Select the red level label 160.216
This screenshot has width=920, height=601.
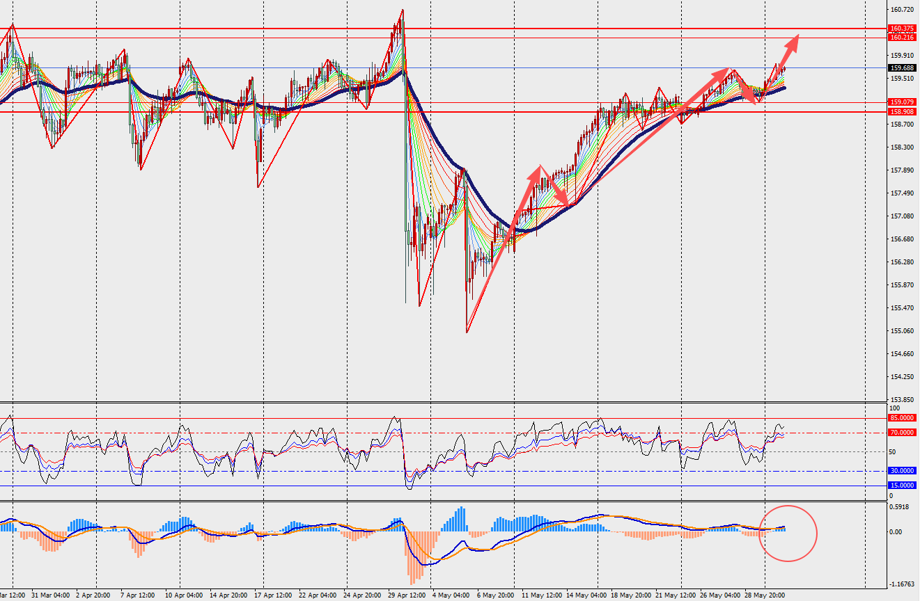903,37
